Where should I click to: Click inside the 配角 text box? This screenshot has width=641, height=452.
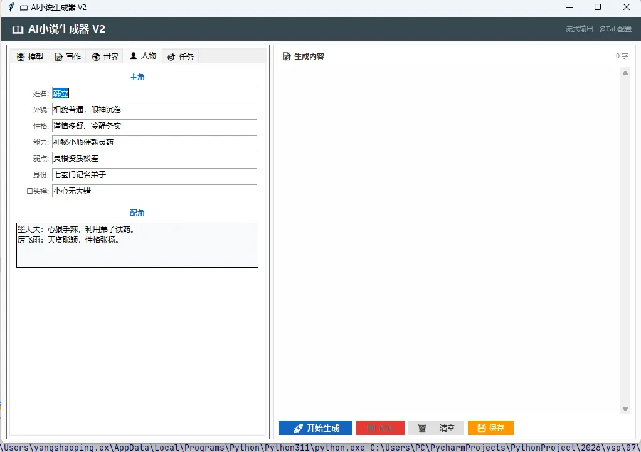coord(137,245)
